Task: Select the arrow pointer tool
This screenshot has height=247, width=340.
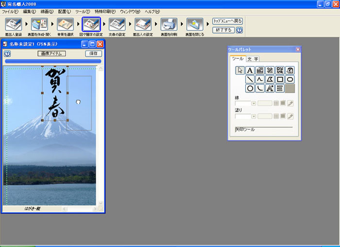Action: point(240,71)
